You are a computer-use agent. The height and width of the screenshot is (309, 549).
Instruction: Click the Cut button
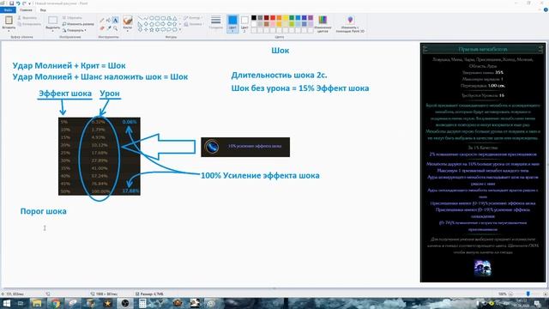pos(27,17)
